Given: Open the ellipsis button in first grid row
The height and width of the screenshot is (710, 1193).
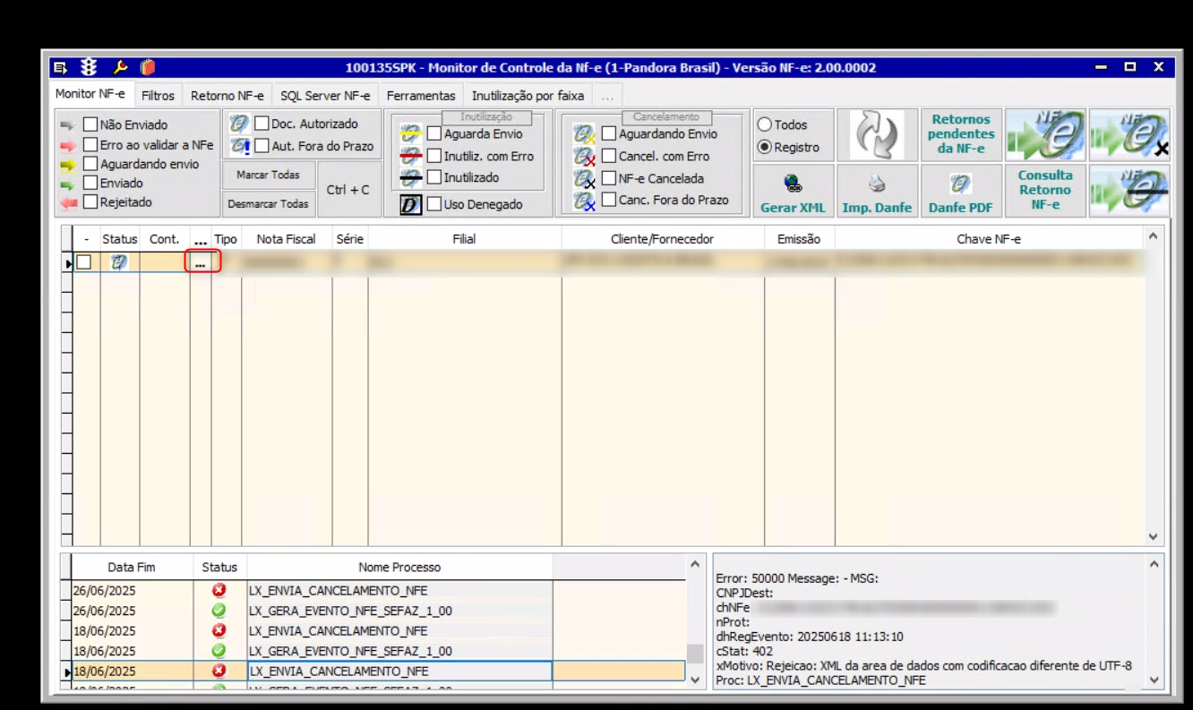Looking at the screenshot, I should 201,262.
